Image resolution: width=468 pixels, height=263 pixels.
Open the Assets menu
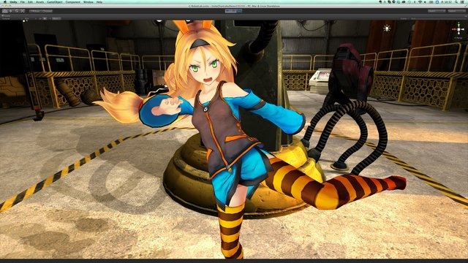[x=39, y=1]
